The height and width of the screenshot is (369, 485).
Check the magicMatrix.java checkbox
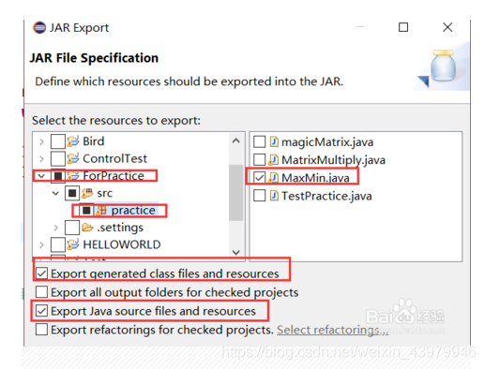(x=260, y=141)
